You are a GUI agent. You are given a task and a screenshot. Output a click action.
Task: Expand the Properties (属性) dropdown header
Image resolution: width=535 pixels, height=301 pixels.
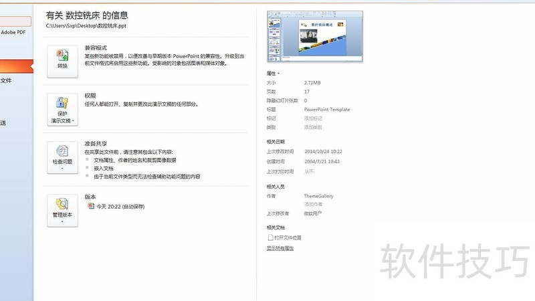[273, 73]
